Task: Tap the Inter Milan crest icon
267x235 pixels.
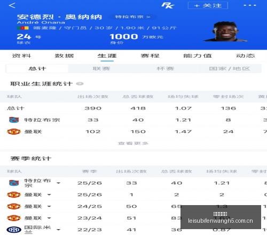Action: pyautogui.click(x=14, y=230)
